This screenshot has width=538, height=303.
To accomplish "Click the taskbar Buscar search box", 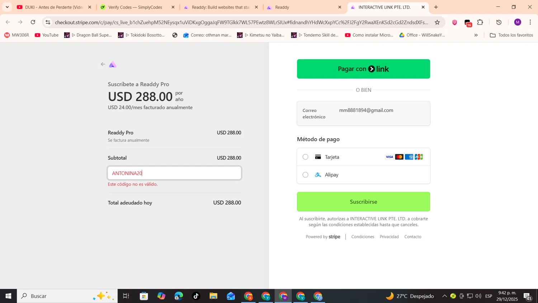I will click(67, 296).
